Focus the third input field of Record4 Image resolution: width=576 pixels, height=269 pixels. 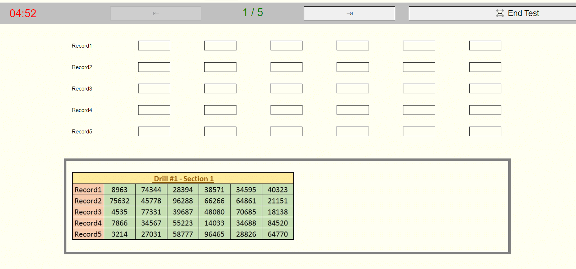(x=286, y=110)
